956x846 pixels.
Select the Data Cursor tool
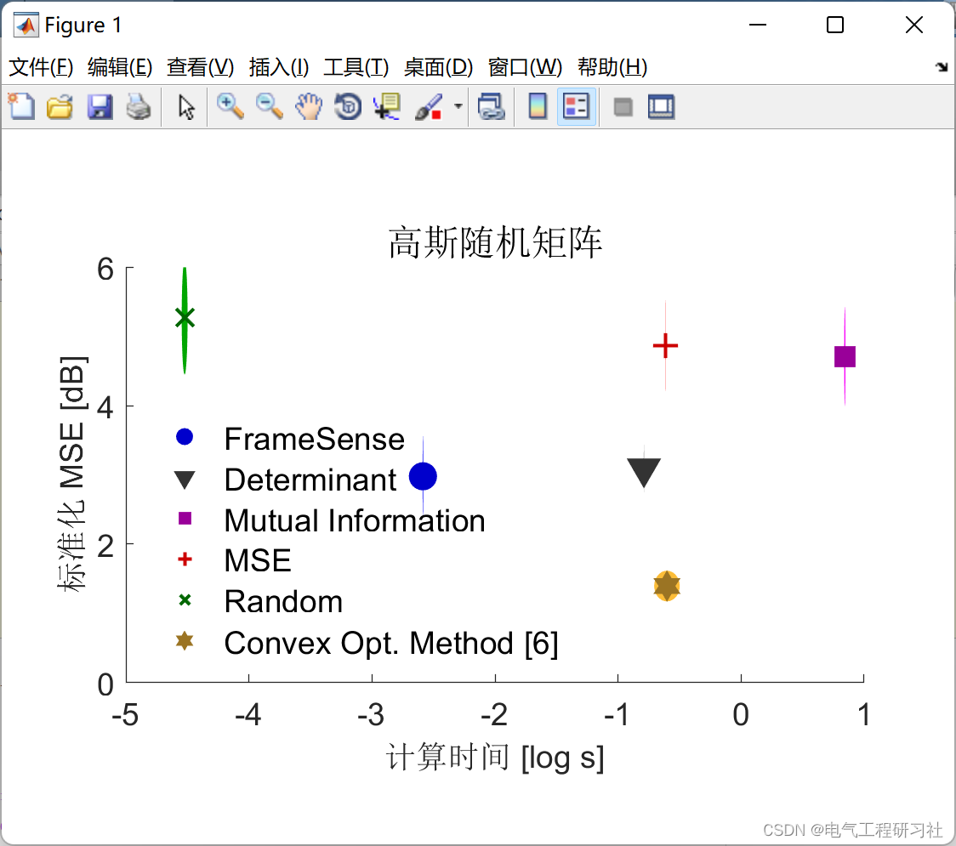coord(387,106)
